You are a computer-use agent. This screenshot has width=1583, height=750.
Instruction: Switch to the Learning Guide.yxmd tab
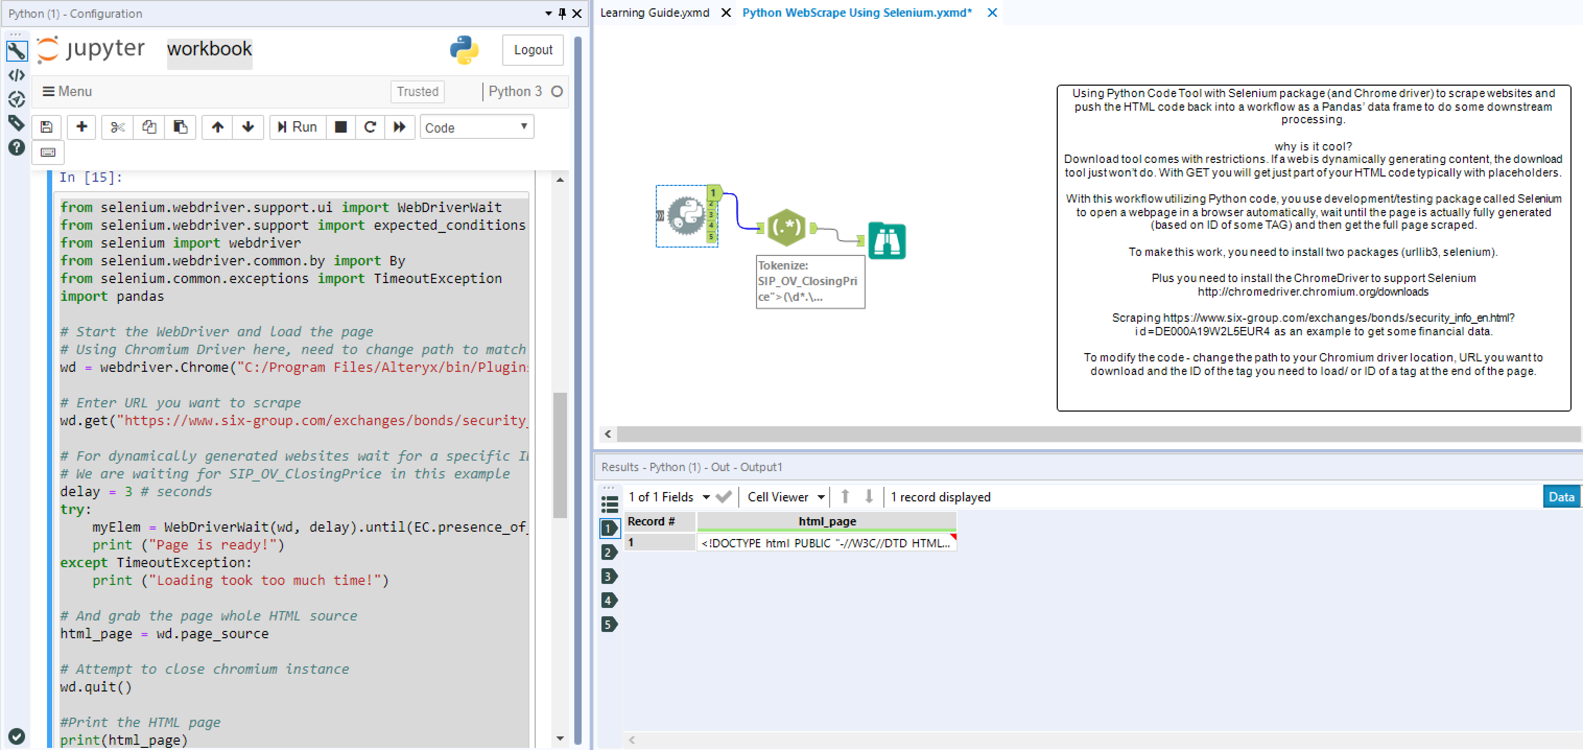655,13
